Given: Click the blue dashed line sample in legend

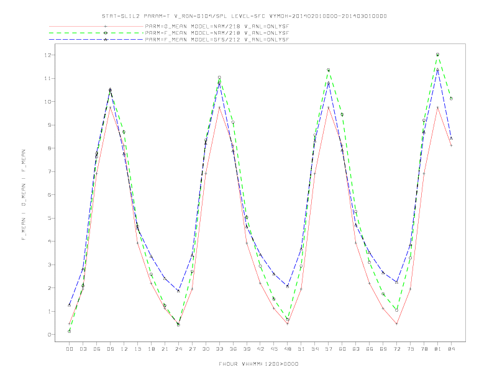Looking at the screenshot, I should point(96,40).
